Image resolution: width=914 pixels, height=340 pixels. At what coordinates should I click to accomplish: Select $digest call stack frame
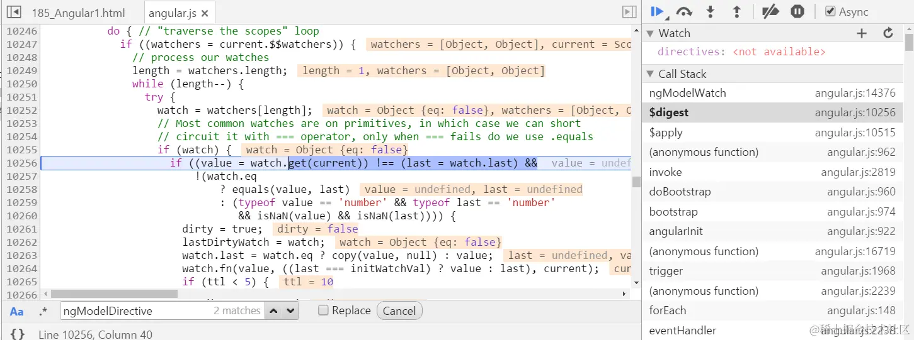point(773,113)
